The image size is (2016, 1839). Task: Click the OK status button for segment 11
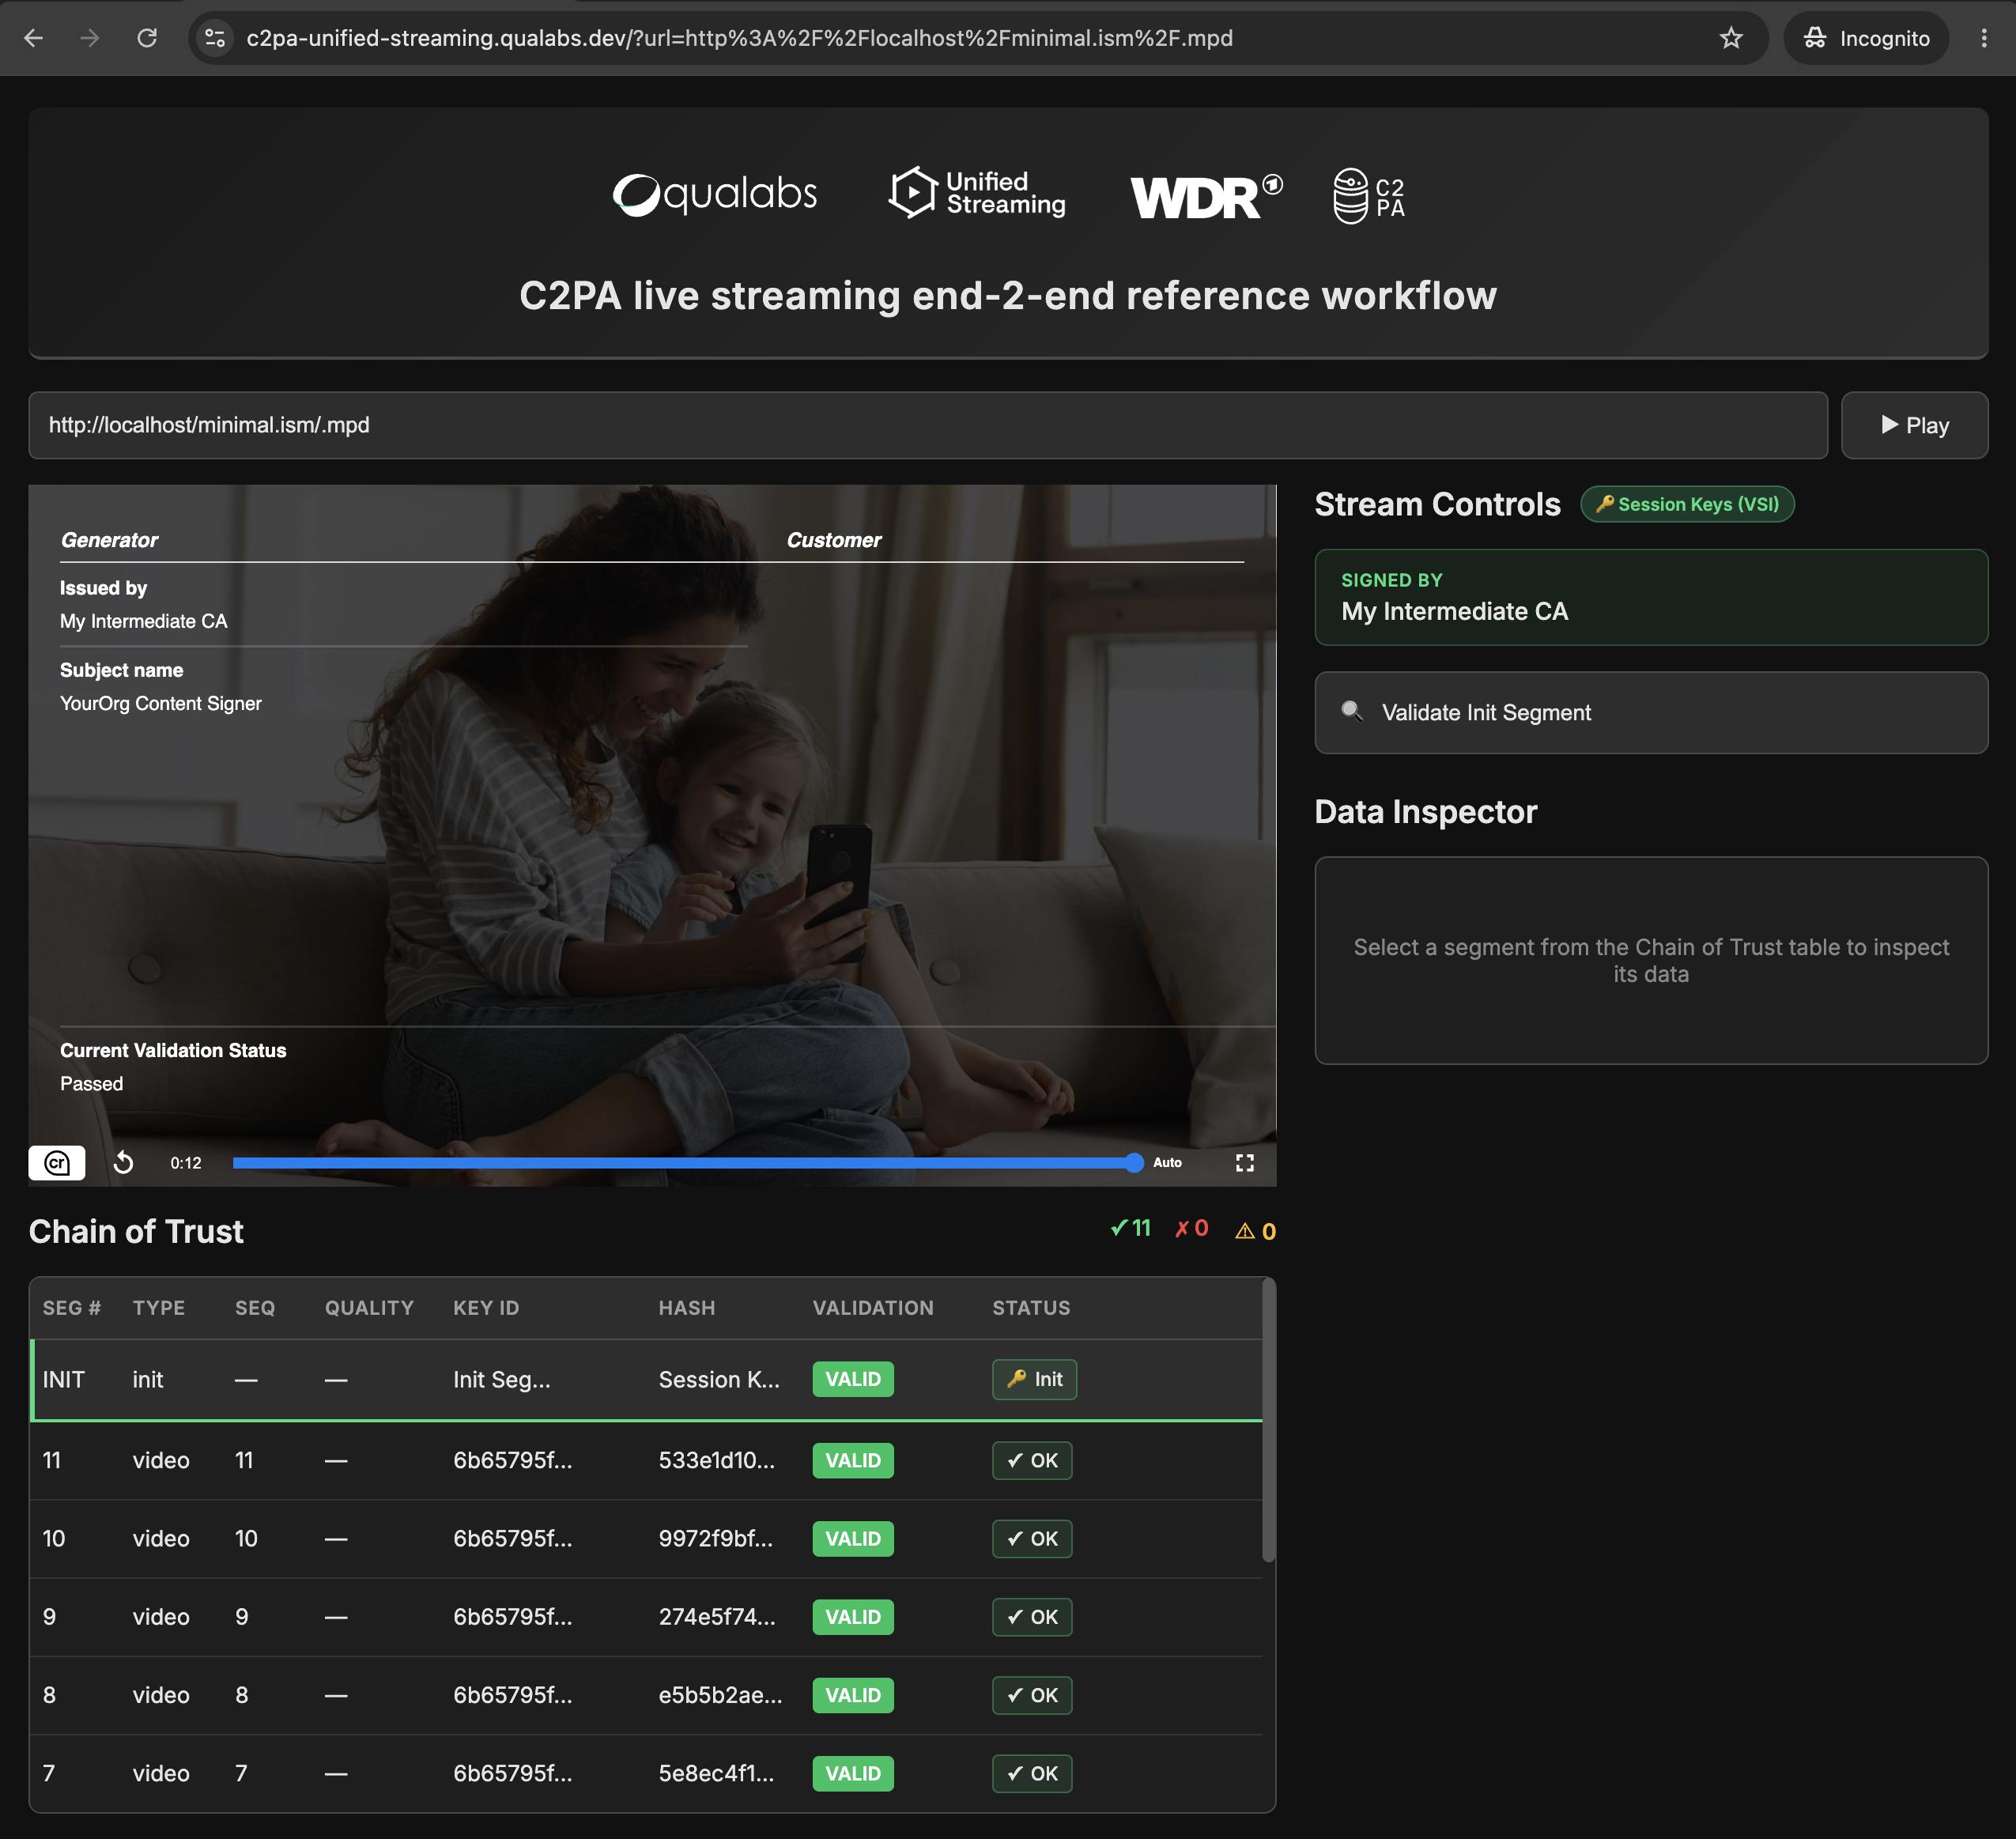[1032, 1461]
